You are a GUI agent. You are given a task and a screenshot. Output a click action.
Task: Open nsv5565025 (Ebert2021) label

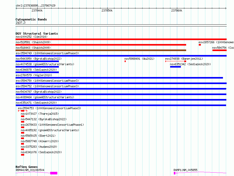pyautogui.click(x=38, y=136)
